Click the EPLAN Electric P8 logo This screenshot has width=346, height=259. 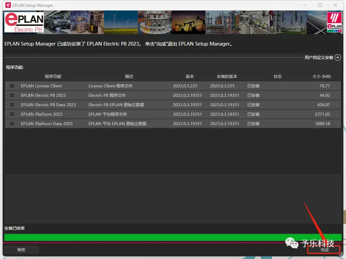[x=24, y=22]
